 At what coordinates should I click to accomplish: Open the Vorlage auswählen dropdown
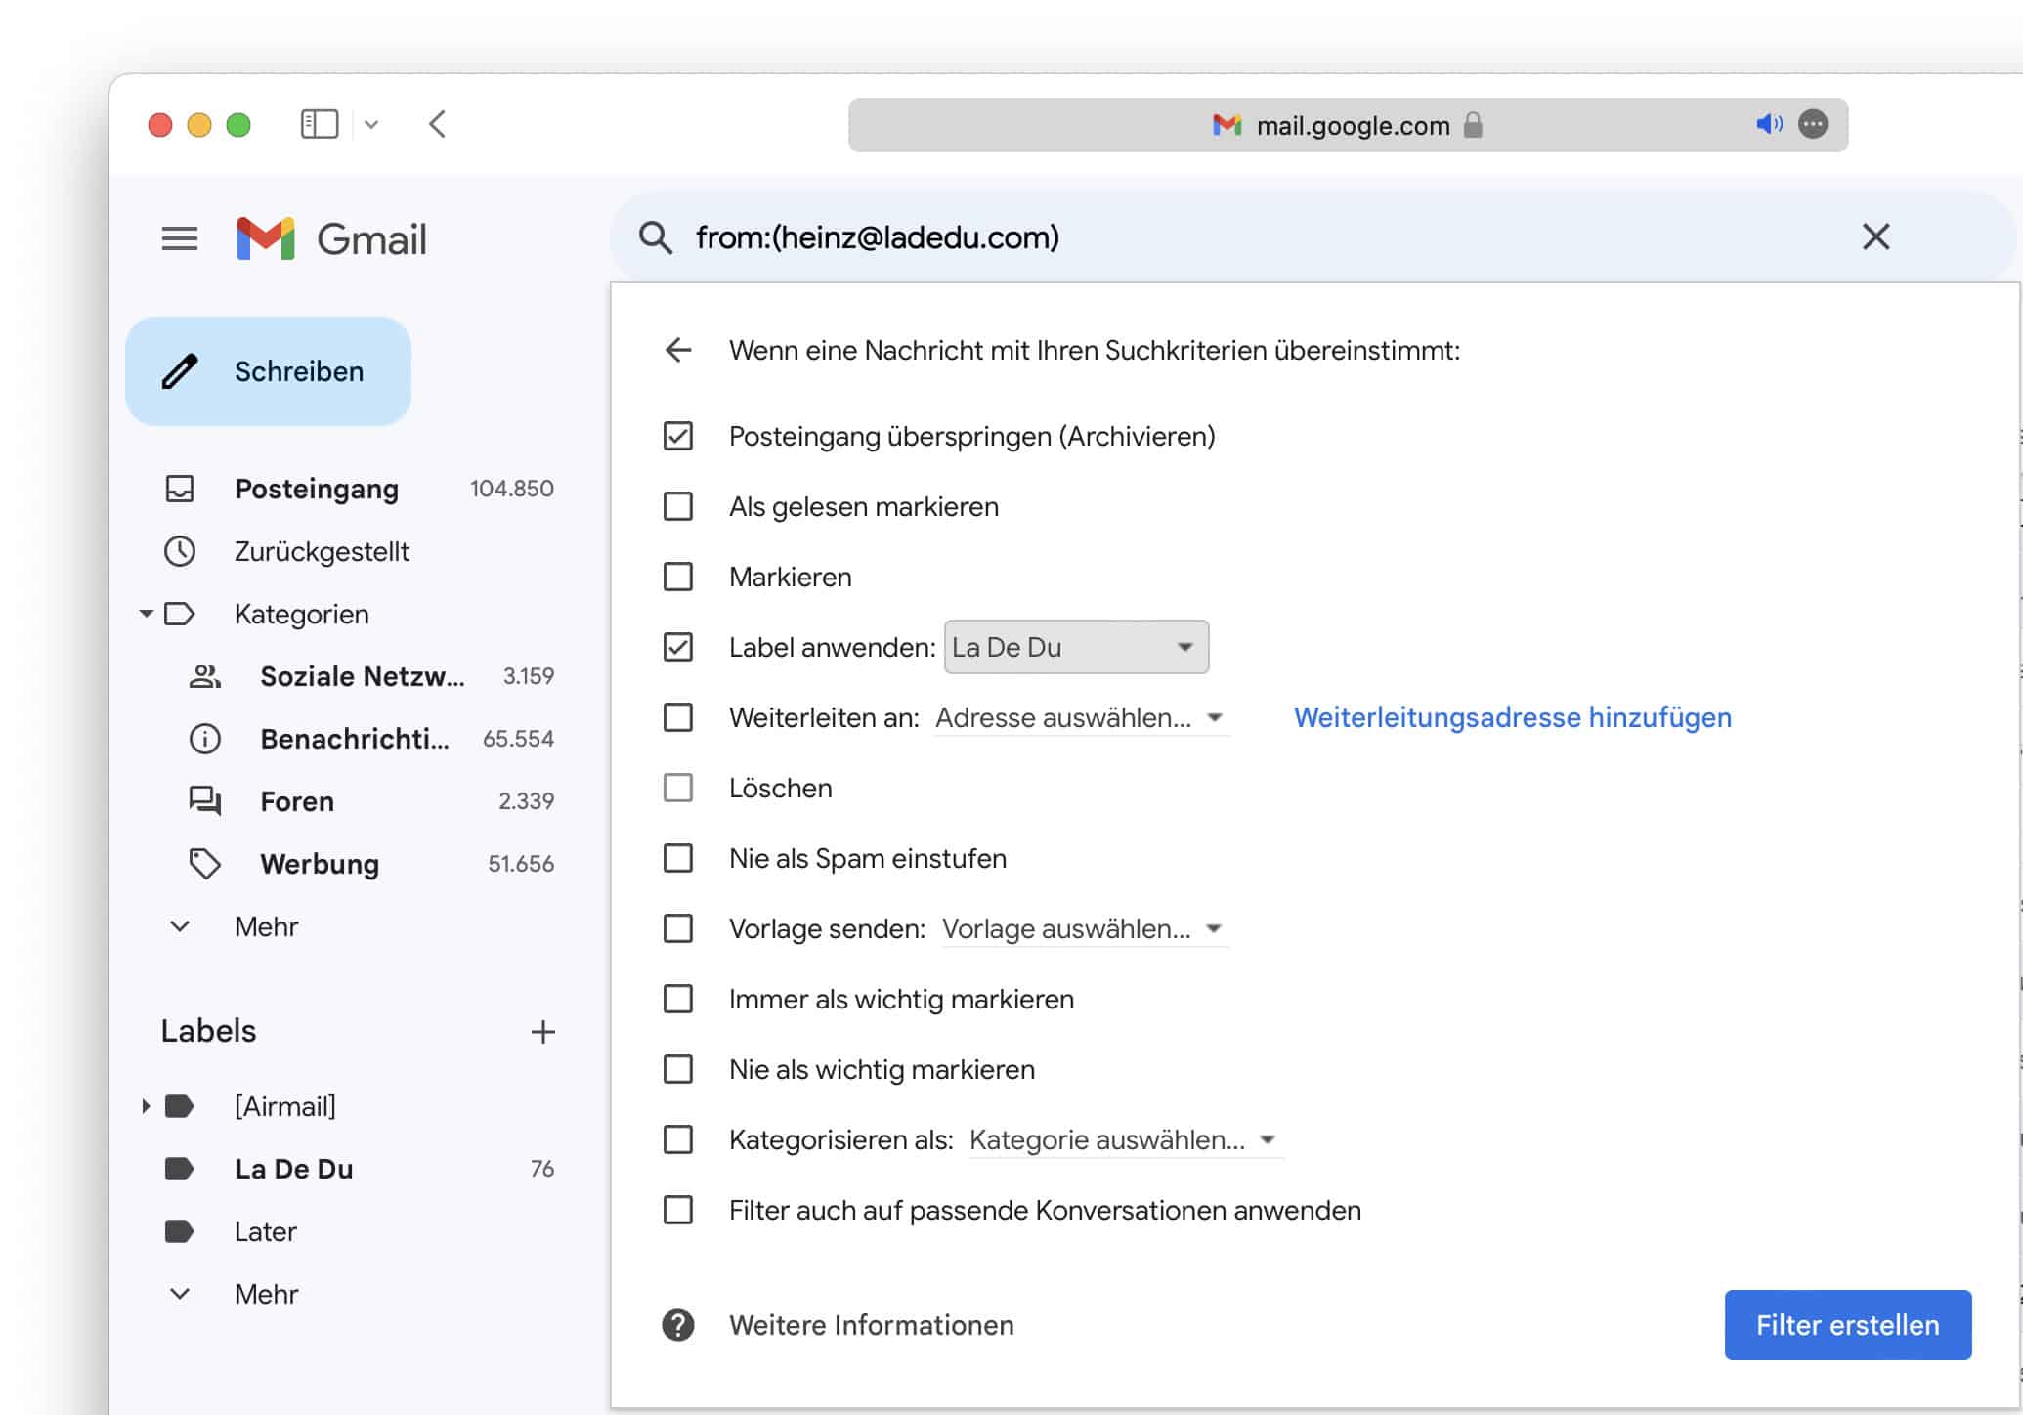coord(1083,928)
